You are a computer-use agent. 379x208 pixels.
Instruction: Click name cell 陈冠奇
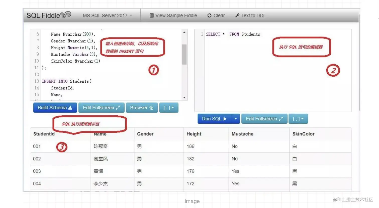[101, 146]
